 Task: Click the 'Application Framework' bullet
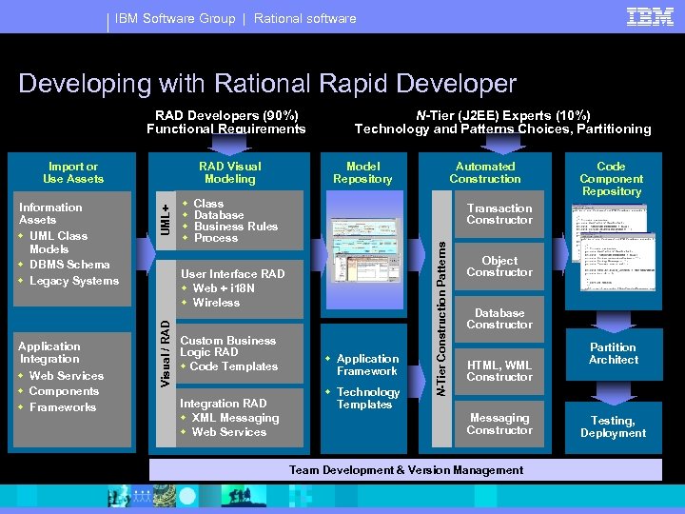367,365
